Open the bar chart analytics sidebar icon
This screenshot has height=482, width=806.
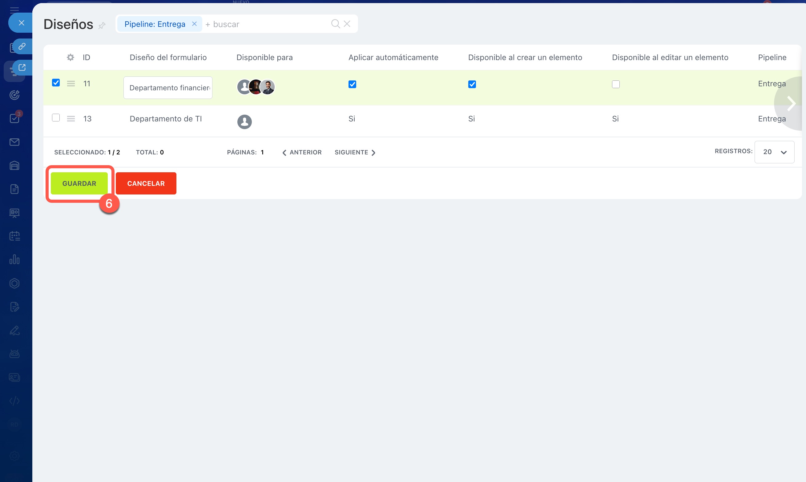(x=14, y=259)
